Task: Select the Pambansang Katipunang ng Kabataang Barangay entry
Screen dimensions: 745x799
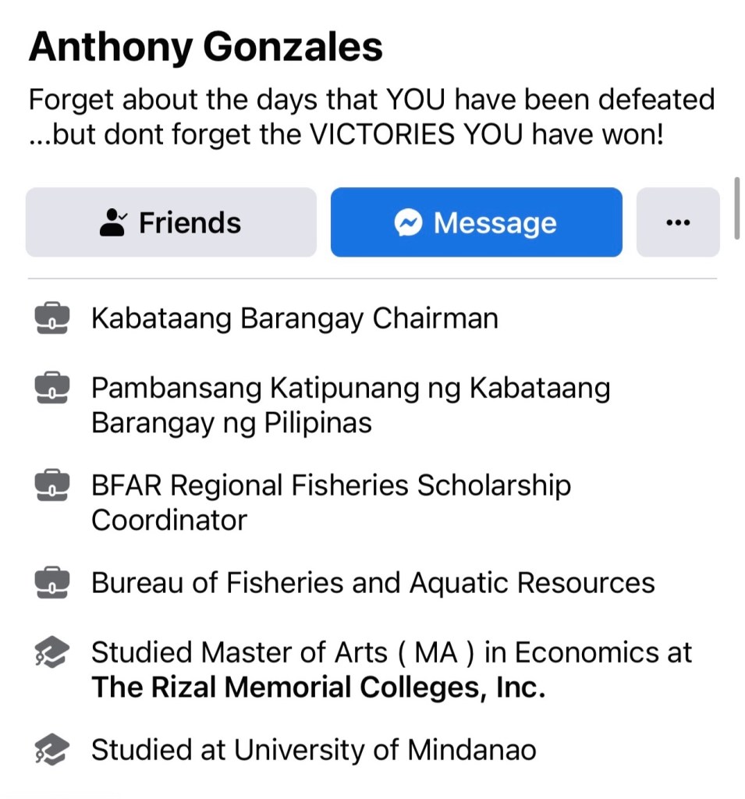Action: (350, 405)
